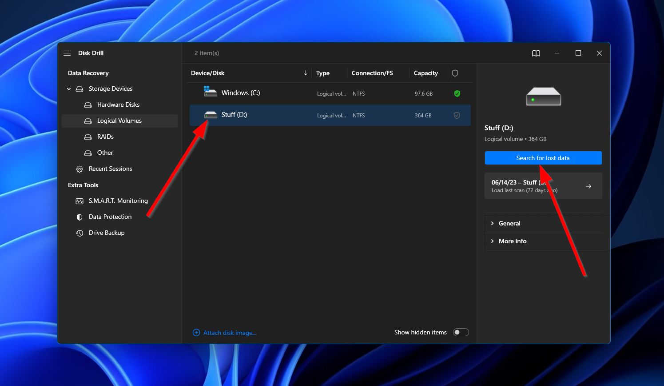Select the Stuff (D:) volume row

(330, 115)
